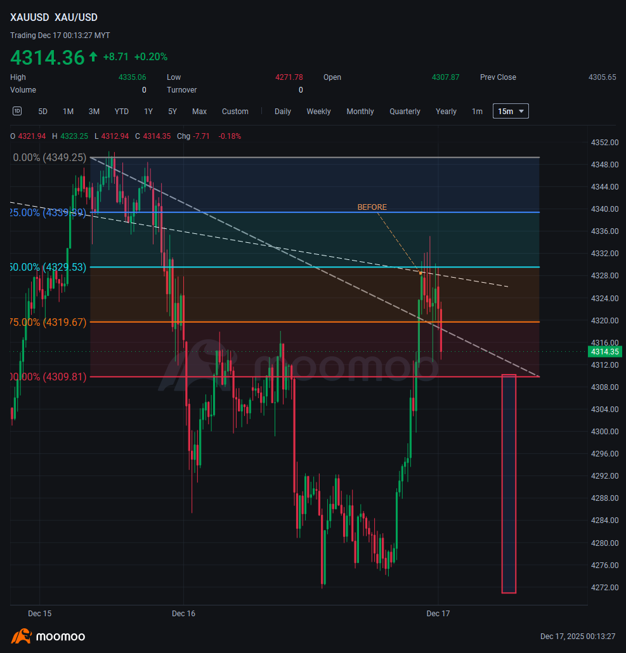
Task: Click the Prev Close value 4305.65
Action: coord(603,77)
